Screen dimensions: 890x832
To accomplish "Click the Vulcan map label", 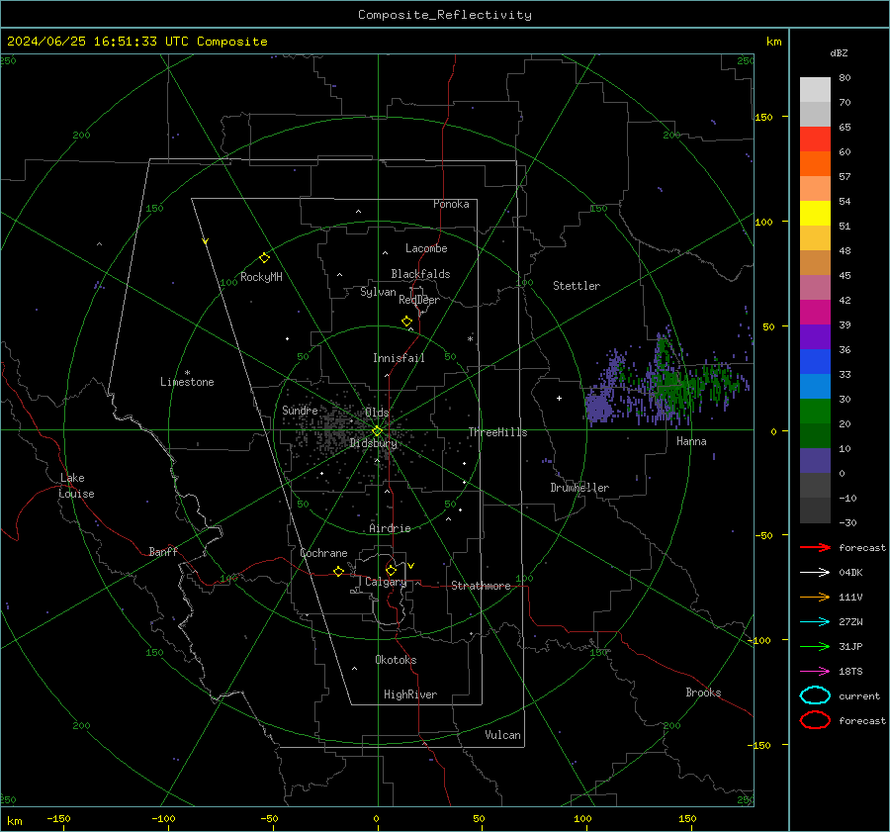I will pos(503,735).
